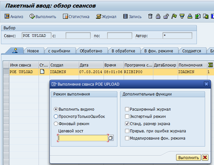Click the time 08:01:06 cell
This screenshot has height=165, width=214.
click(114, 72)
